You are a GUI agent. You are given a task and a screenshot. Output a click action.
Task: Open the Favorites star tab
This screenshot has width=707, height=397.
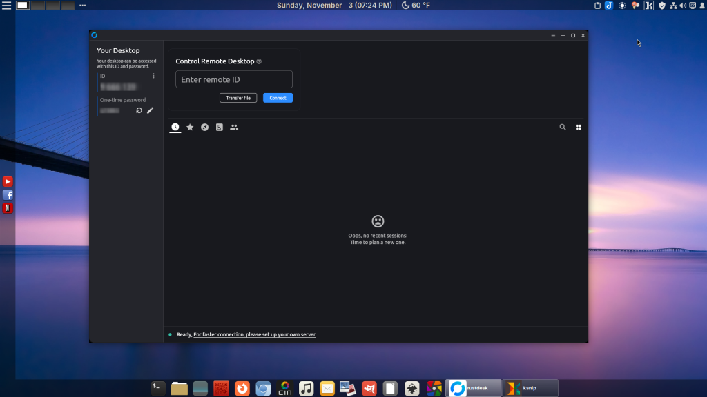[190, 128]
